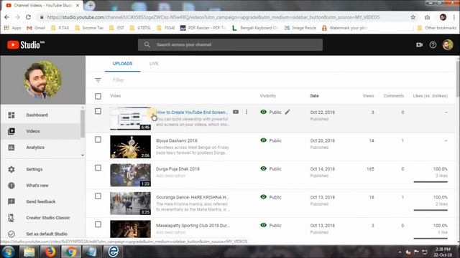Open Durga Puja Dhak 2018 video title
Screen dimensions: 460x258
pyautogui.click(x=178, y=169)
